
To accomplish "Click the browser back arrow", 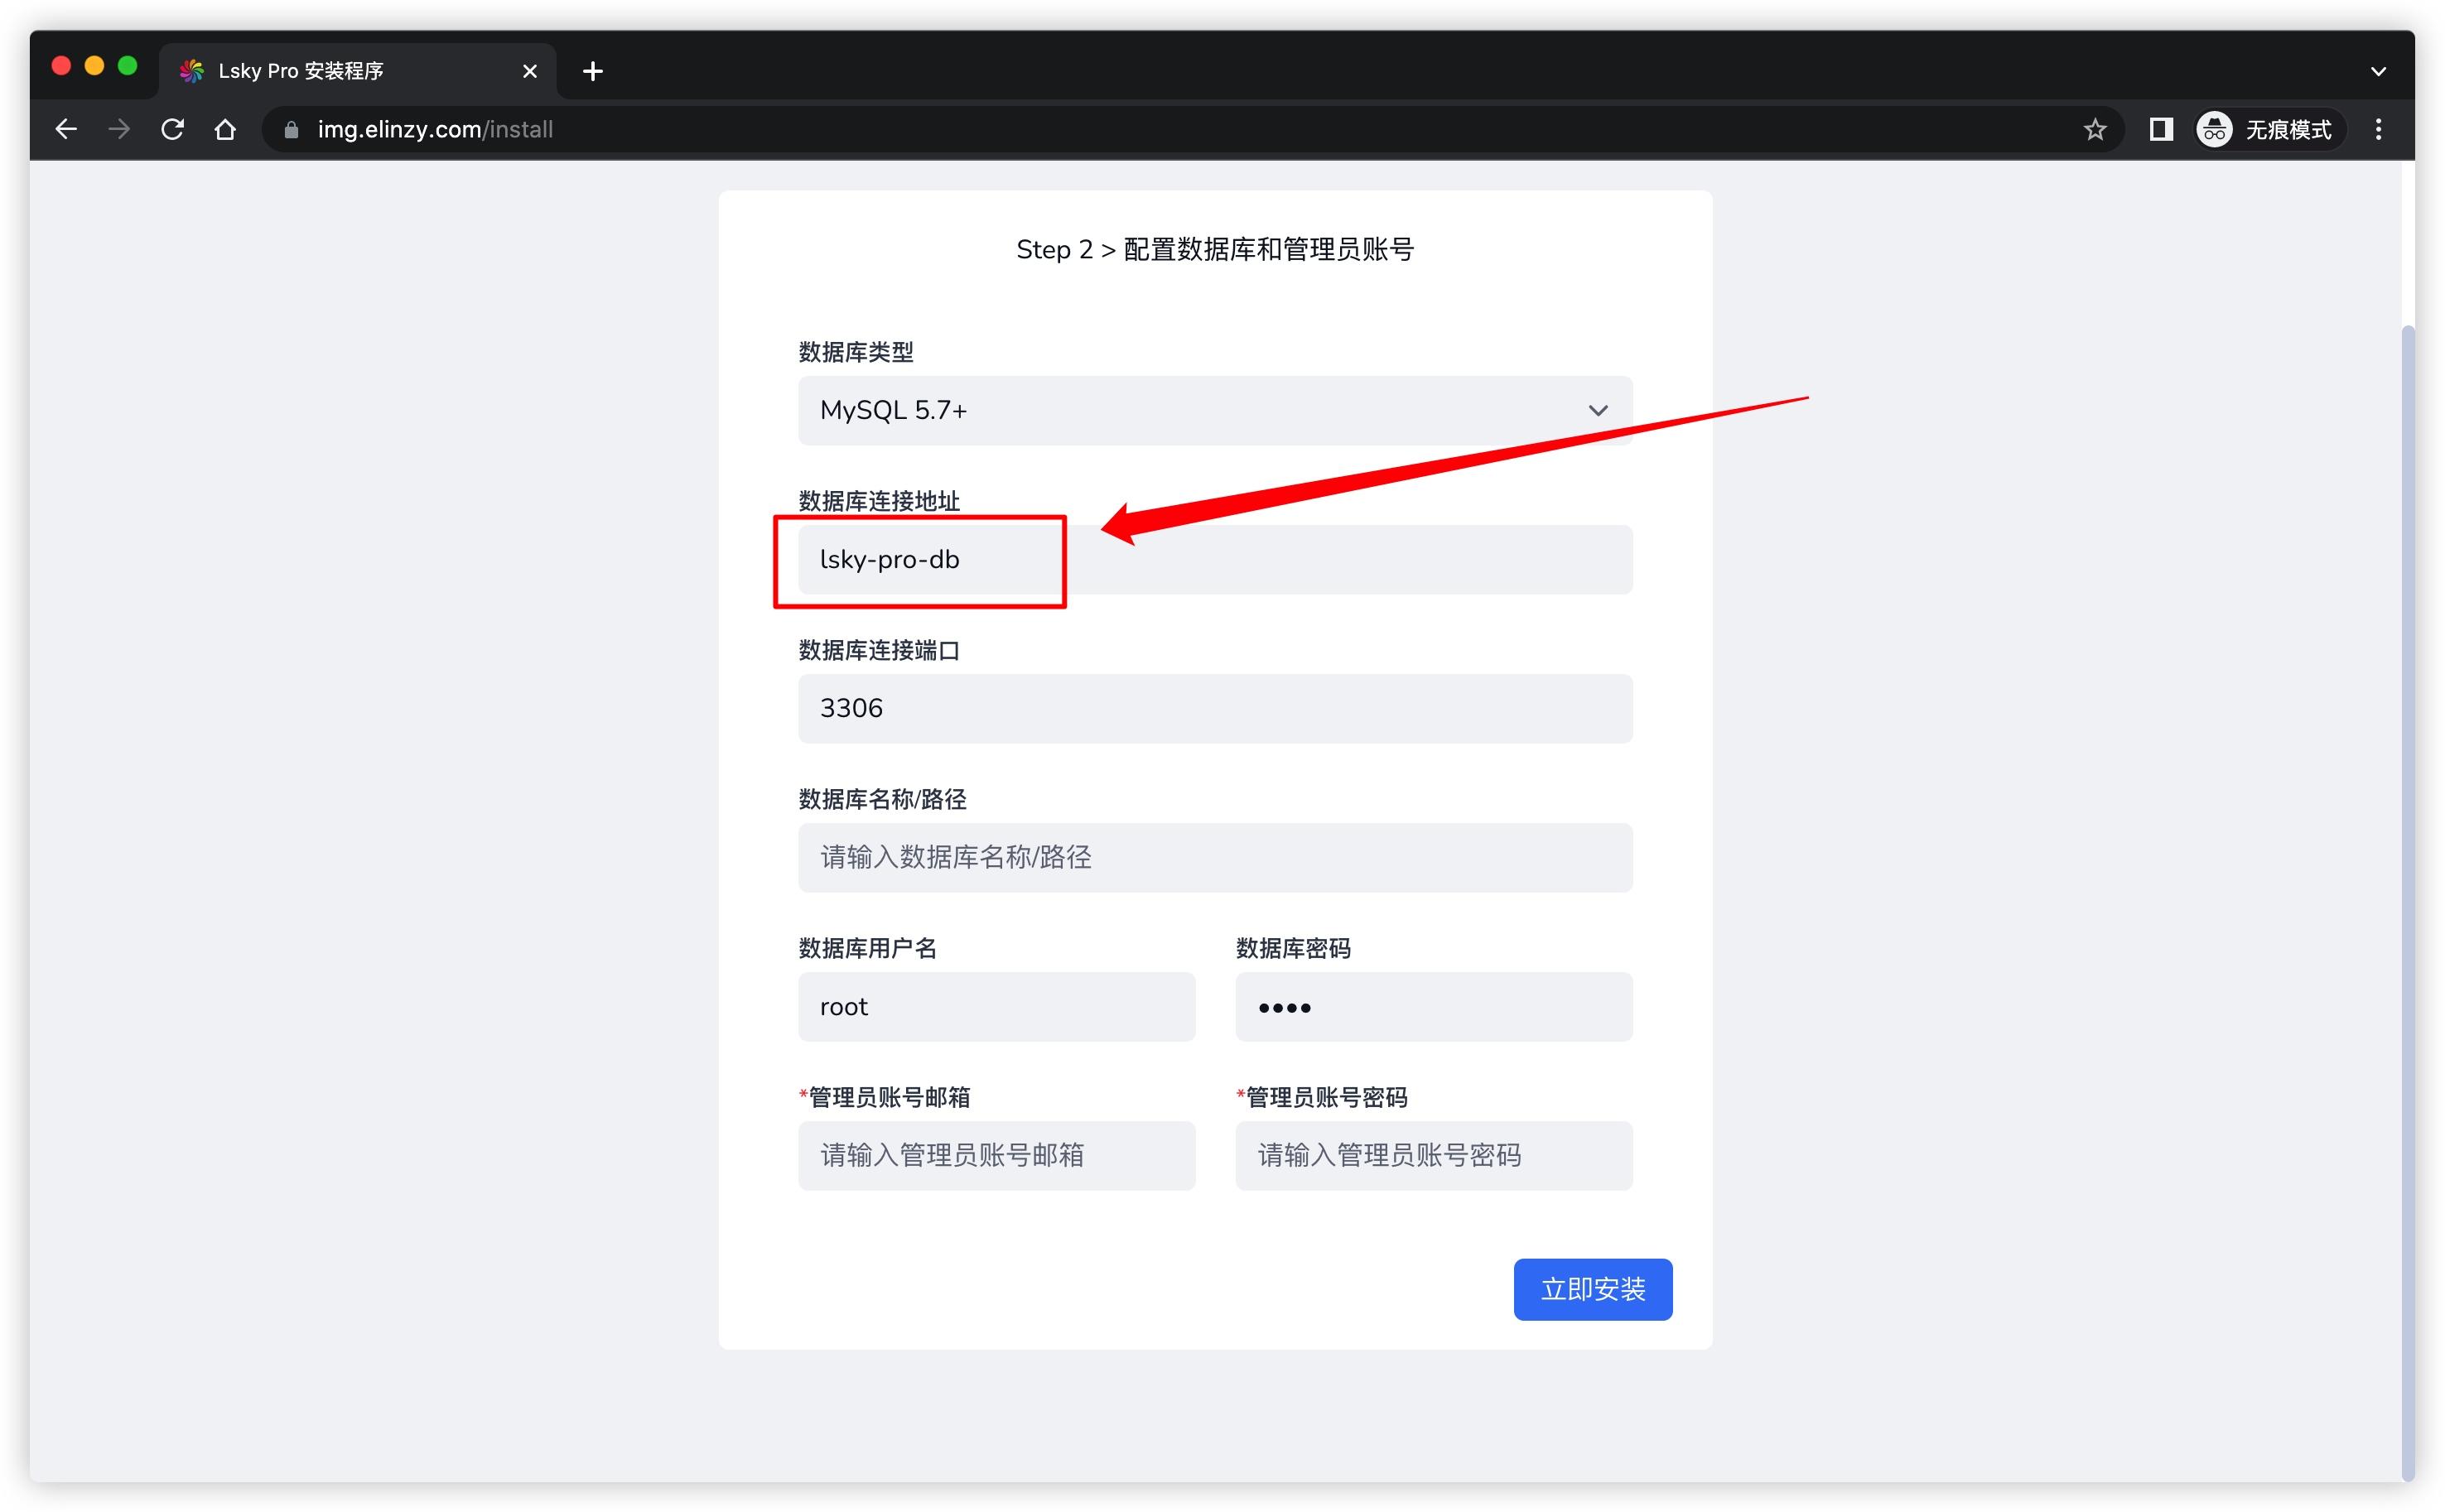I will (66, 129).
